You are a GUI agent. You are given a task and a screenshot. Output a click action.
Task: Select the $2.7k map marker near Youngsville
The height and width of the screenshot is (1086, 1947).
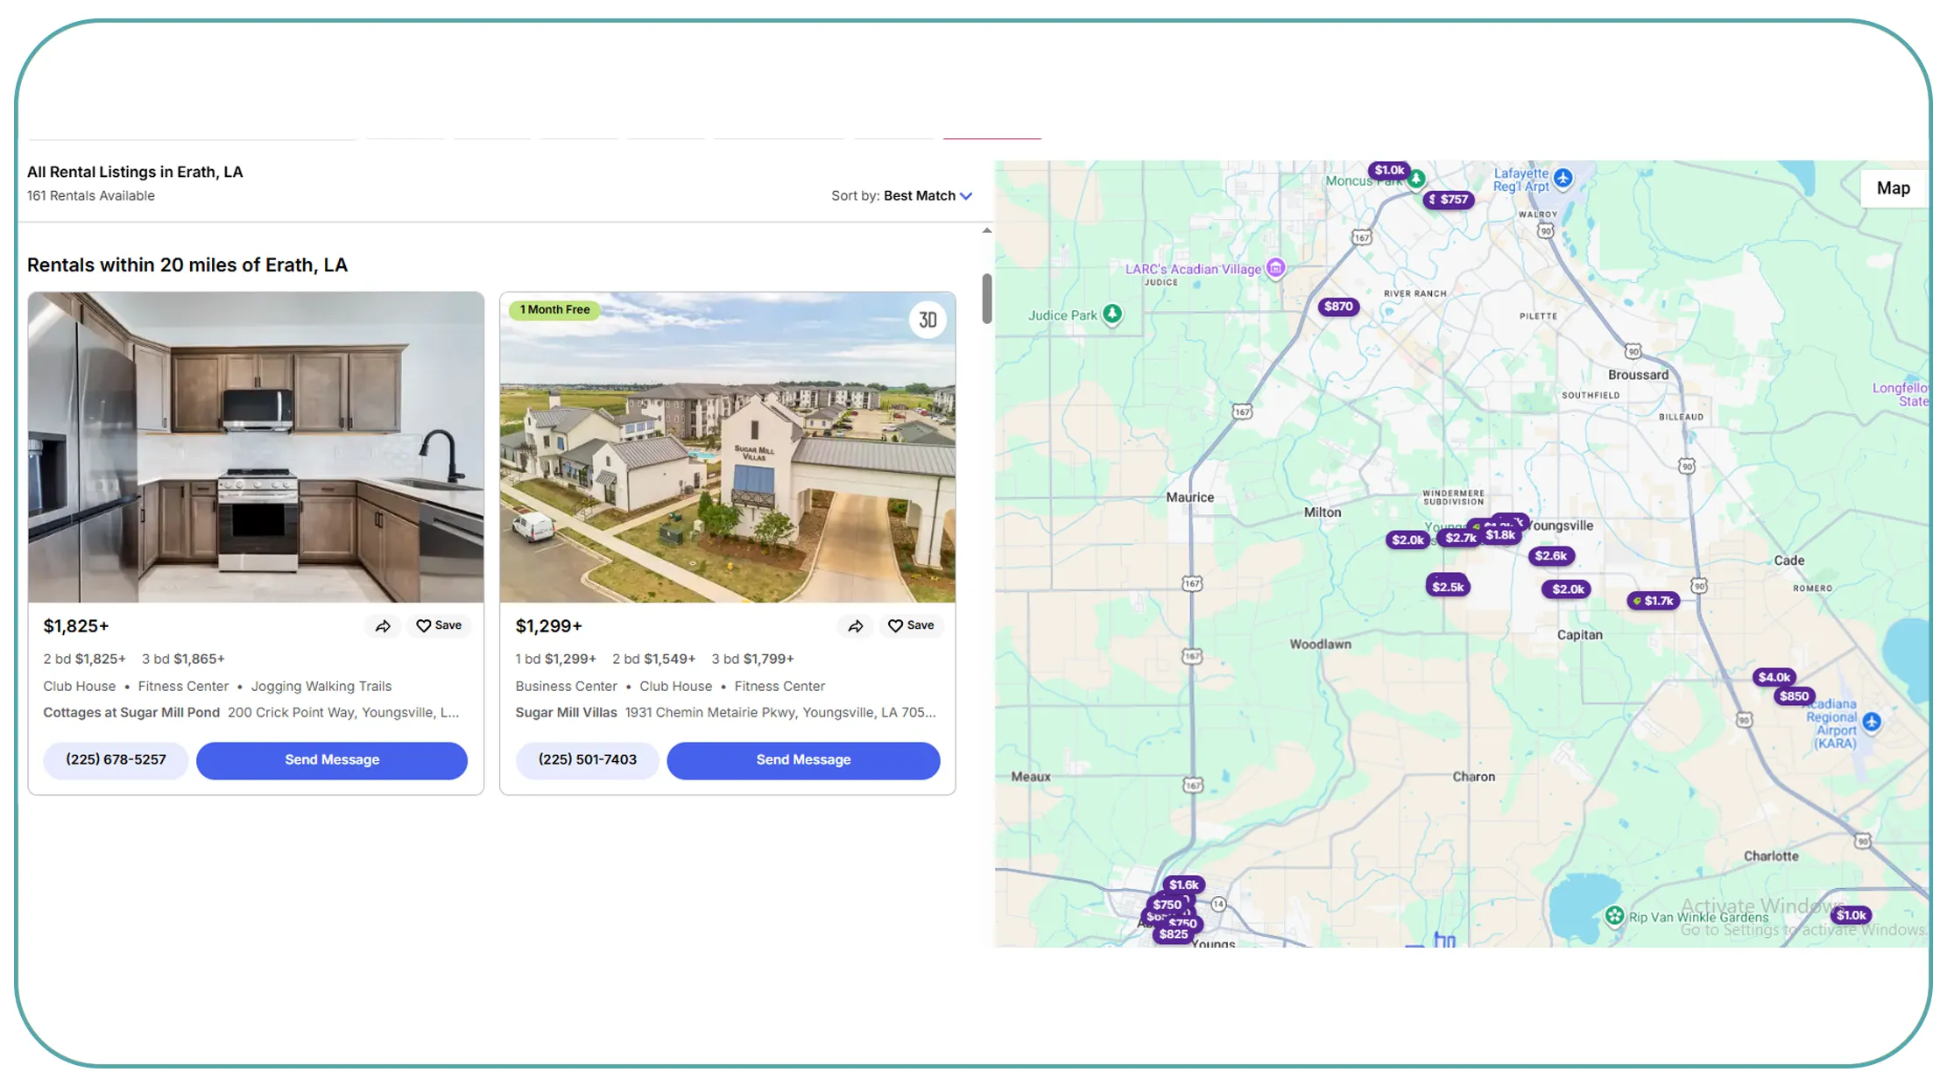click(x=1459, y=538)
